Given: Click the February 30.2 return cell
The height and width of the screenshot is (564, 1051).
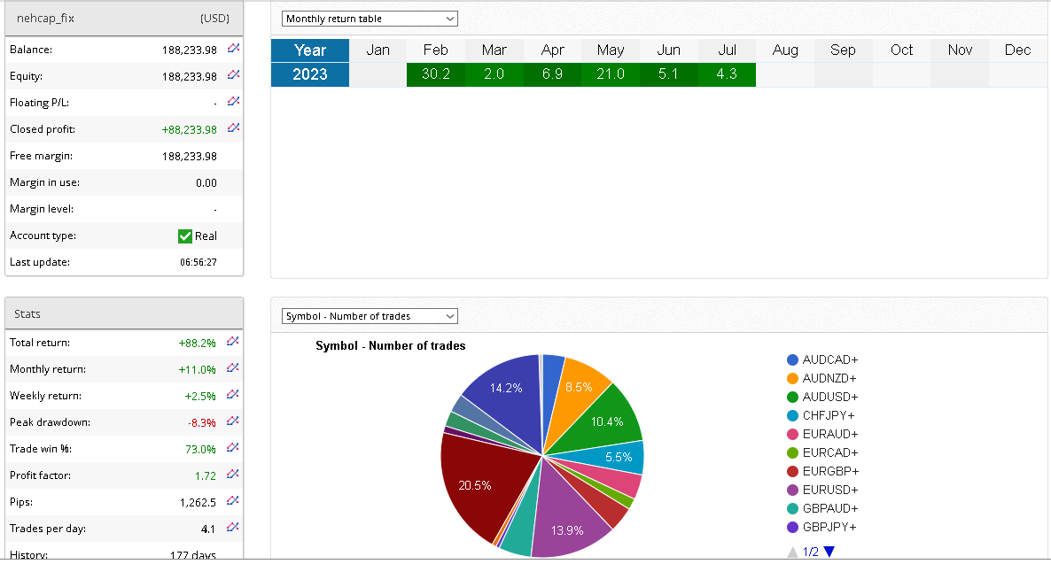Looking at the screenshot, I should click(x=435, y=74).
